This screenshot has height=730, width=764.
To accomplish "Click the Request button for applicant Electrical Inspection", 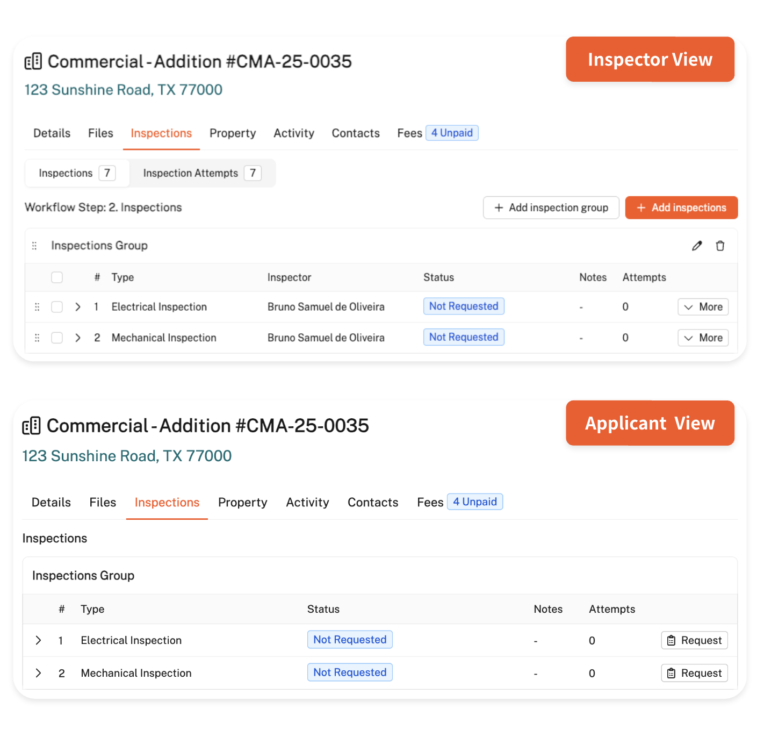I will (x=694, y=640).
